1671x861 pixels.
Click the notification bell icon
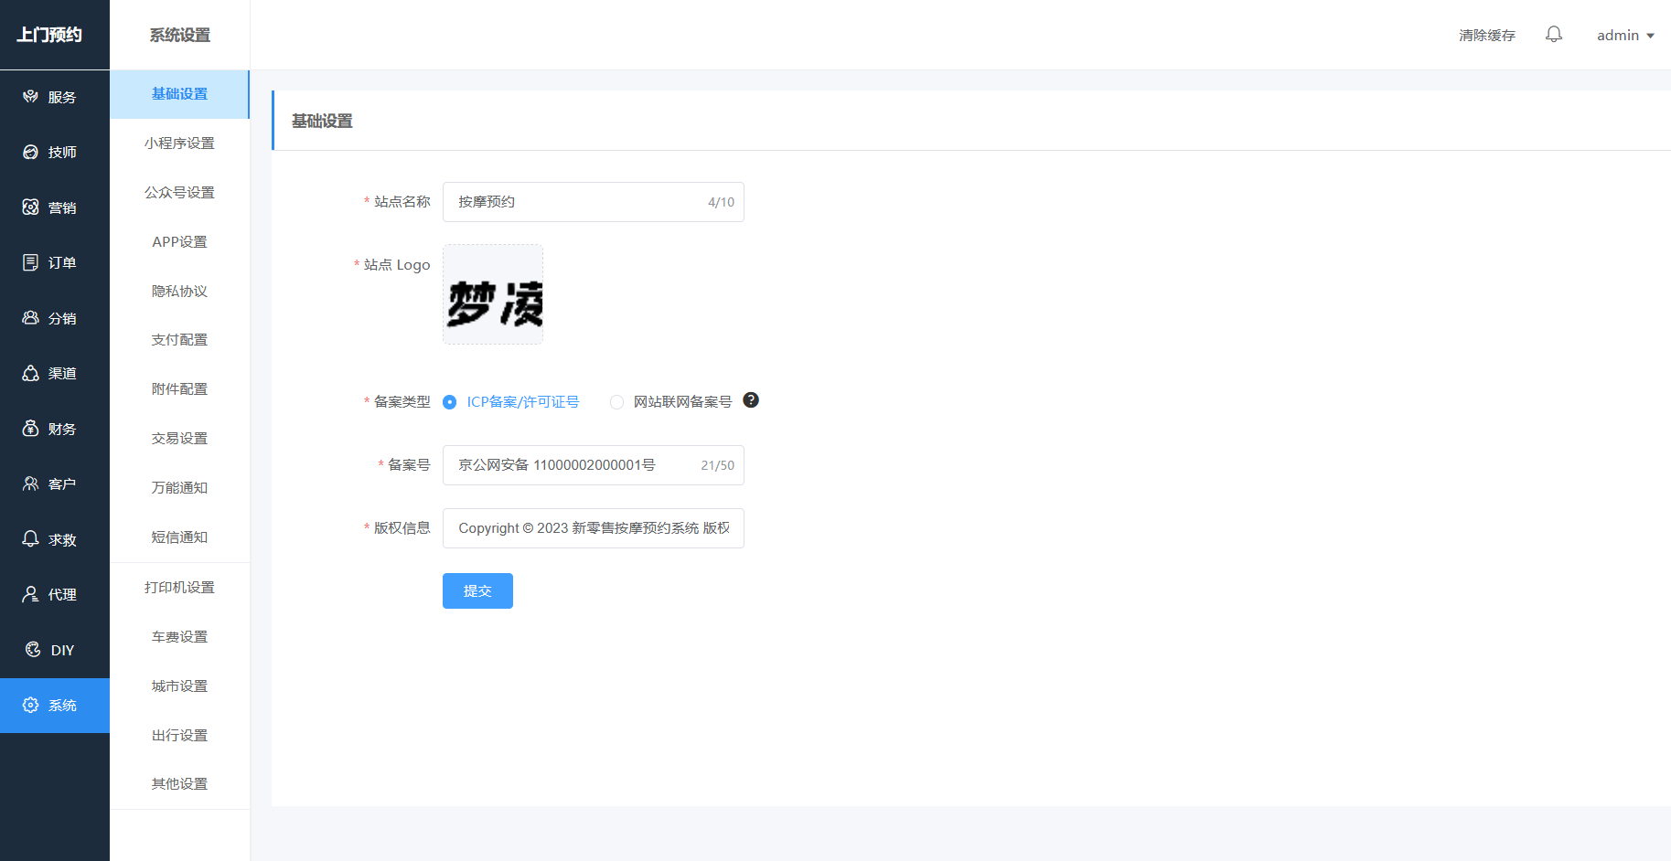[x=1553, y=35]
